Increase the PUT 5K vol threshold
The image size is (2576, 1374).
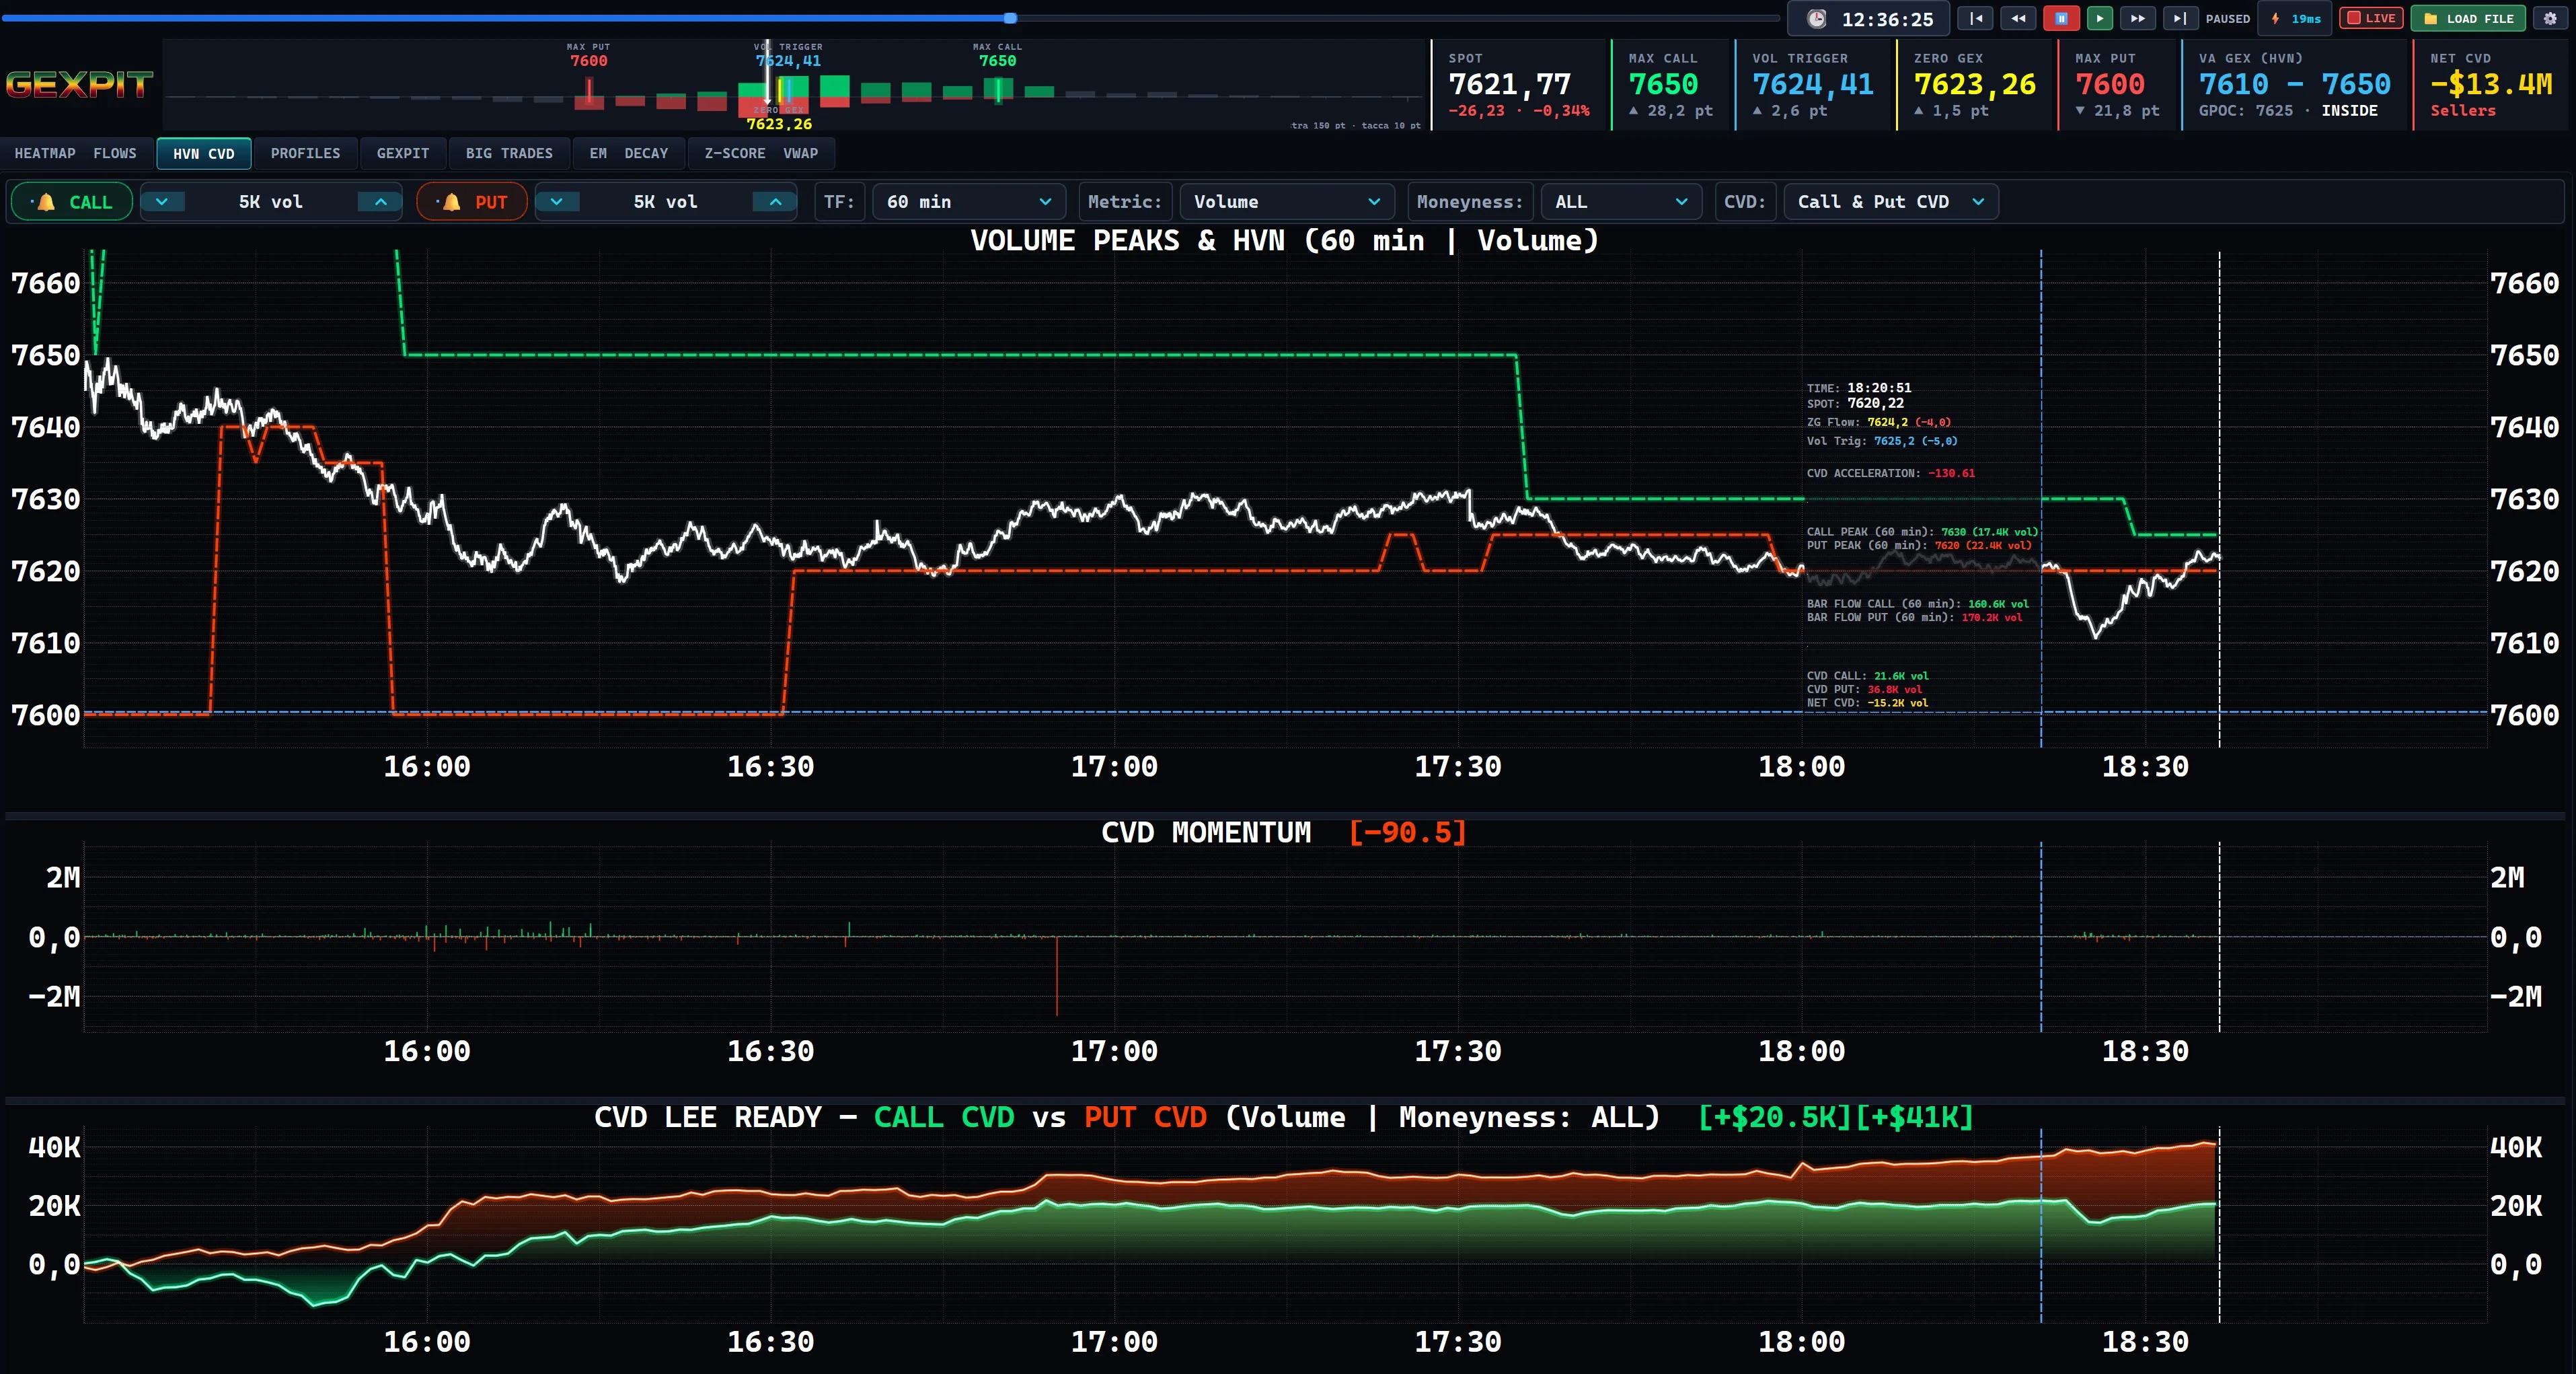click(775, 201)
